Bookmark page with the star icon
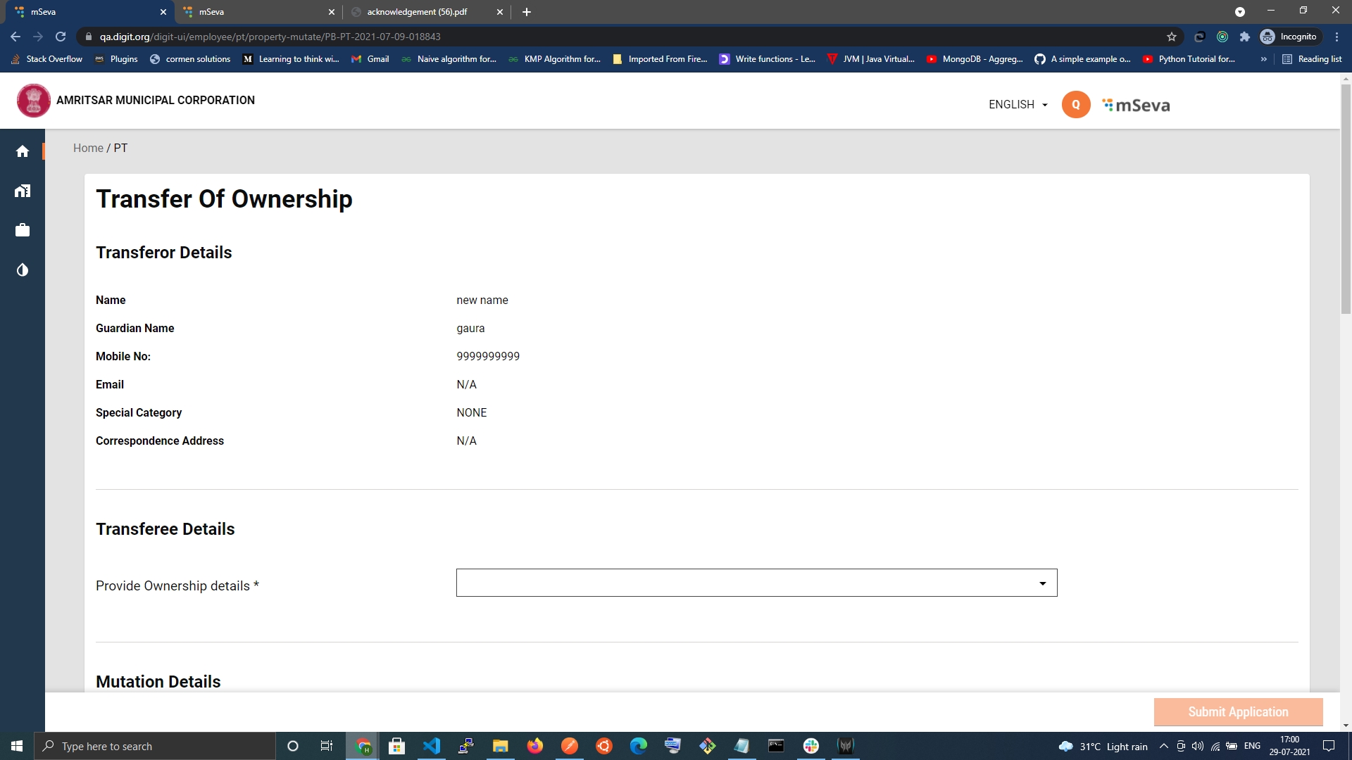Screen dimensions: 1352x760 (x=1172, y=37)
